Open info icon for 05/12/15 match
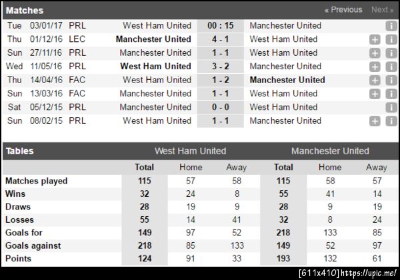400x280 pixels. point(391,107)
